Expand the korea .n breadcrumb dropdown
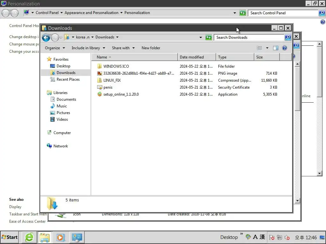 pos(92,37)
